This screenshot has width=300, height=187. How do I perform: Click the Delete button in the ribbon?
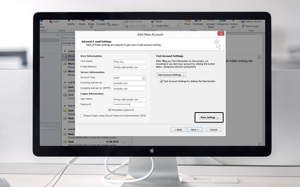[71, 23]
